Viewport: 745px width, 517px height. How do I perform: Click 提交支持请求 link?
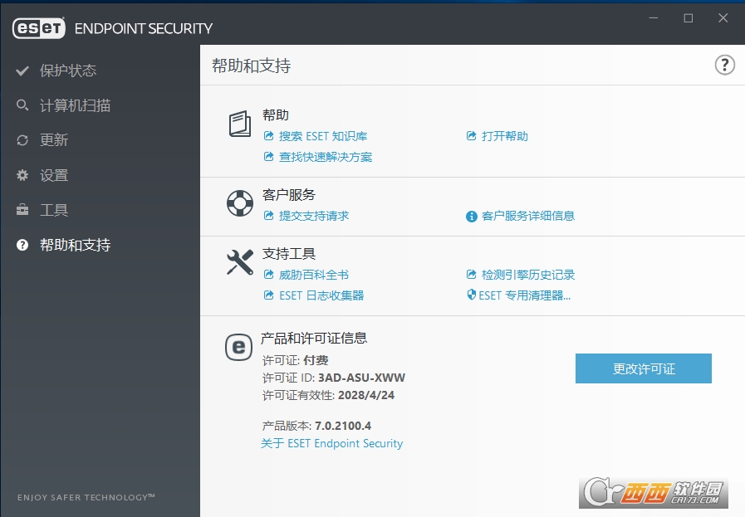coord(314,216)
